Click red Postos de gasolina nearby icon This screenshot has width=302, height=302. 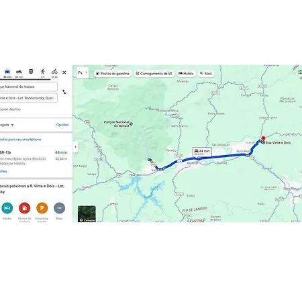[25, 208]
